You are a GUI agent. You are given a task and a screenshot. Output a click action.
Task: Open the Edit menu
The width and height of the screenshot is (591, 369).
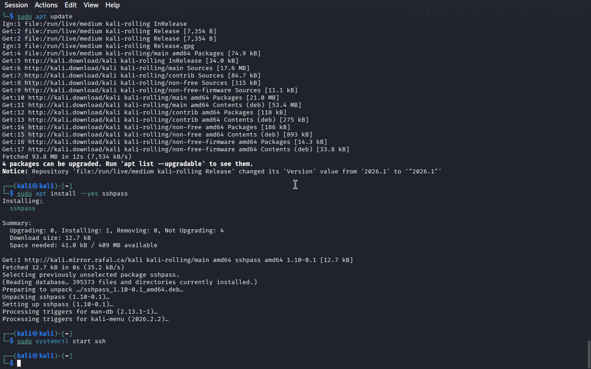[71, 5]
